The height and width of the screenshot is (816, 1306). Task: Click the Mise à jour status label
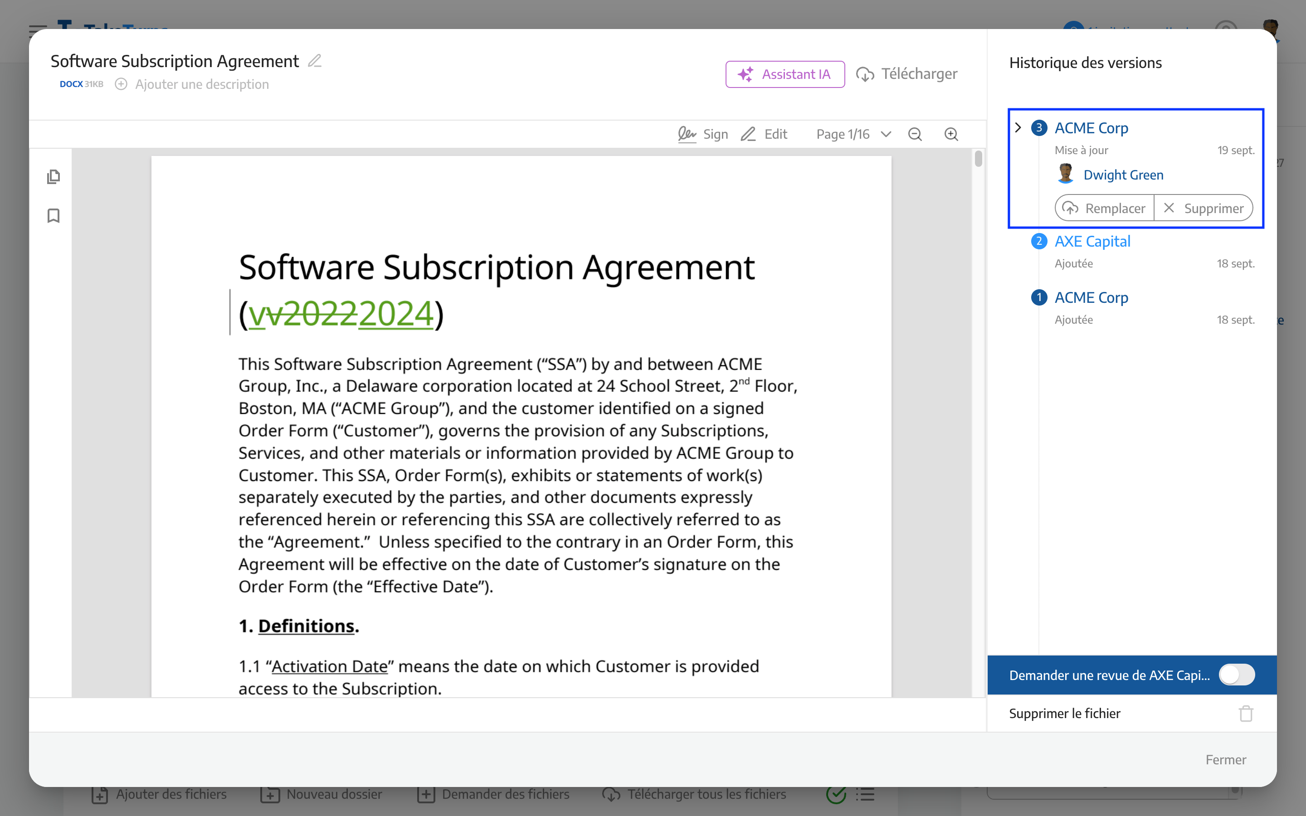[x=1082, y=150]
